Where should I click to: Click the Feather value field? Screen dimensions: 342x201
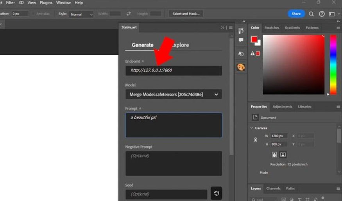[x=20, y=14]
